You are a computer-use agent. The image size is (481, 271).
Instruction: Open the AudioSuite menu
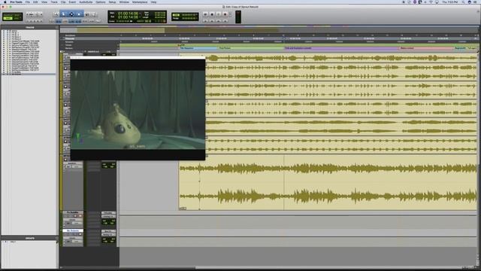tap(86, 2)
